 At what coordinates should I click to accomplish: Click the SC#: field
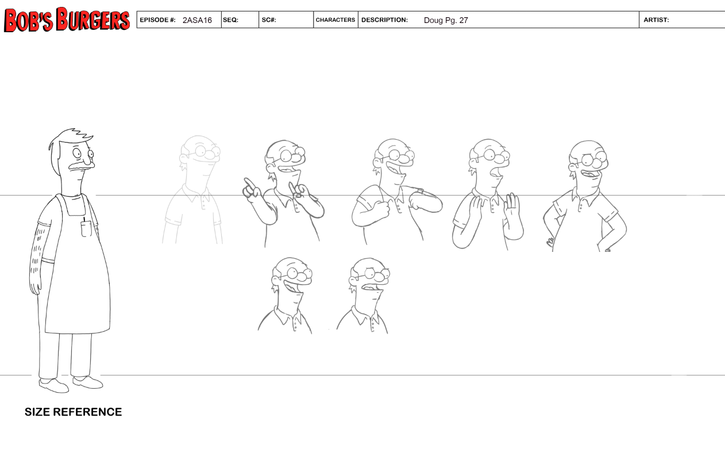click(x=286, y=20)
